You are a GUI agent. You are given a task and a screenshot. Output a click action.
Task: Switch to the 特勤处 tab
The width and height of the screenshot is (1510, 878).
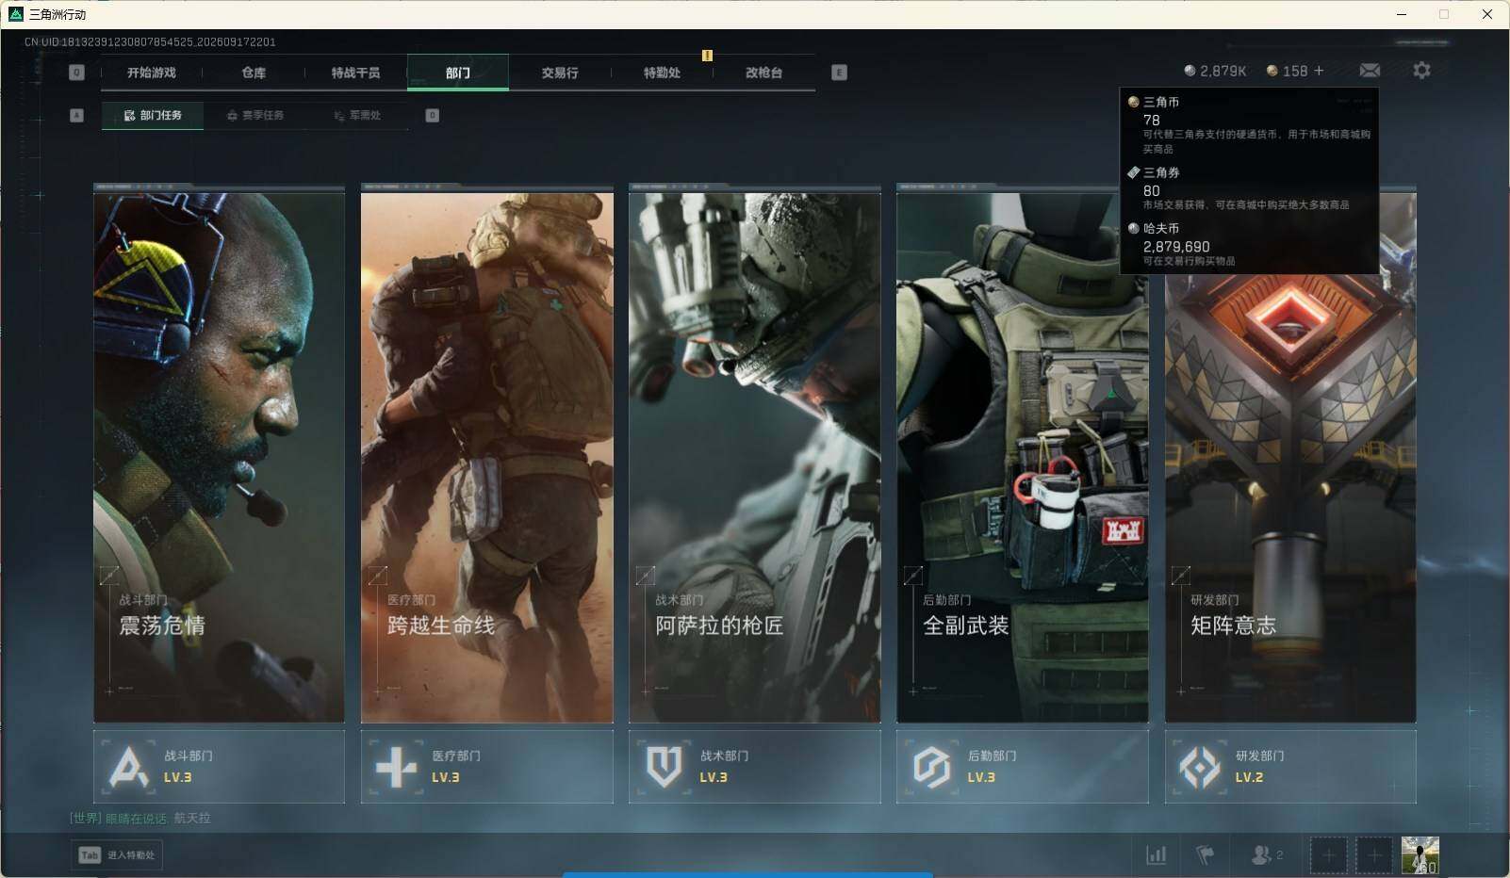(662, 73)
